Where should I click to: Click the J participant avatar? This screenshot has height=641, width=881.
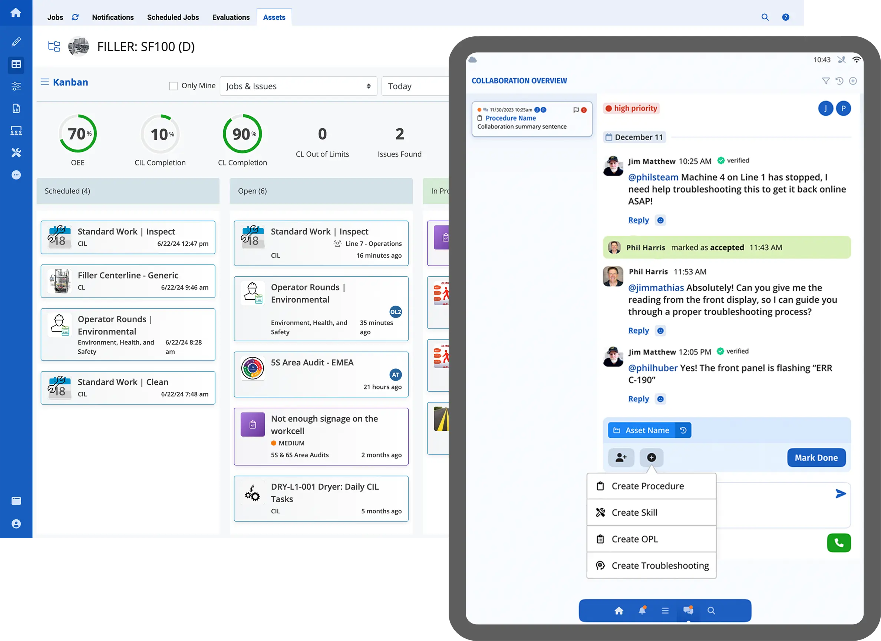tap(825, 108)
